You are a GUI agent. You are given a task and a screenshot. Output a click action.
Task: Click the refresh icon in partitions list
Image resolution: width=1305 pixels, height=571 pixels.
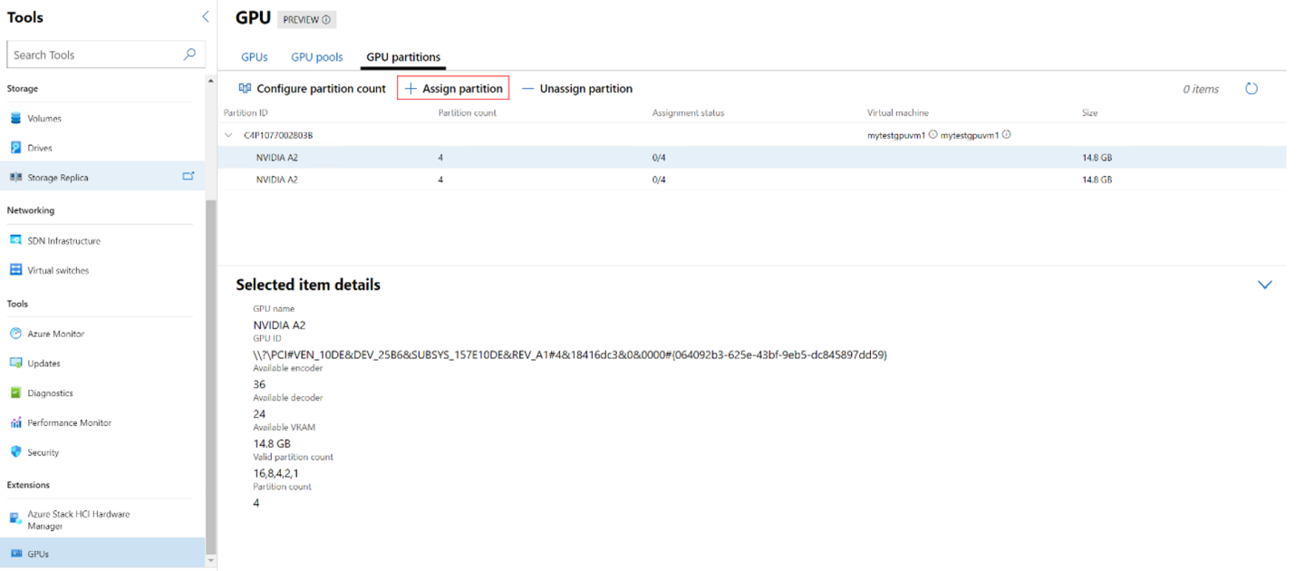click(1252, 89)
